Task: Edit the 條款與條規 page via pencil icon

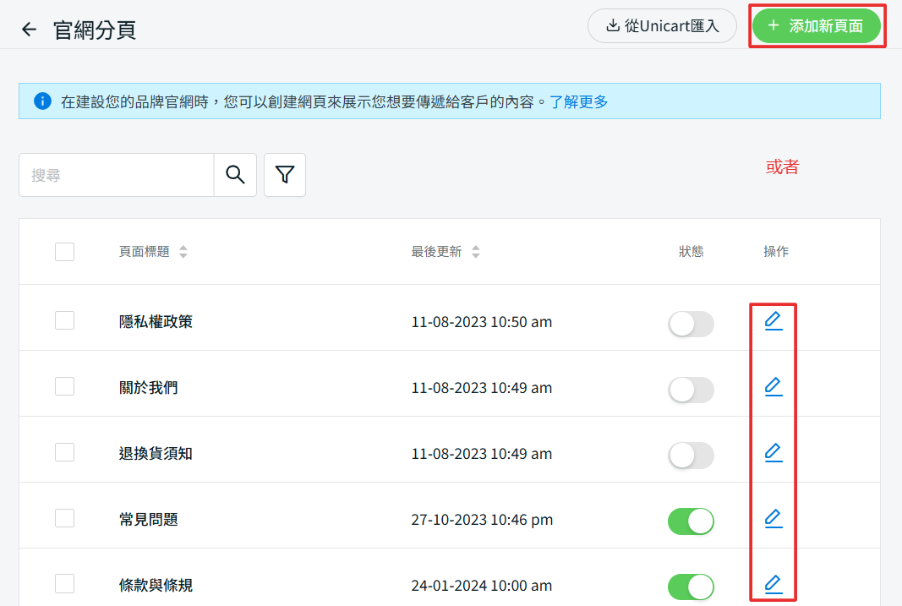Action: [773, 584]
